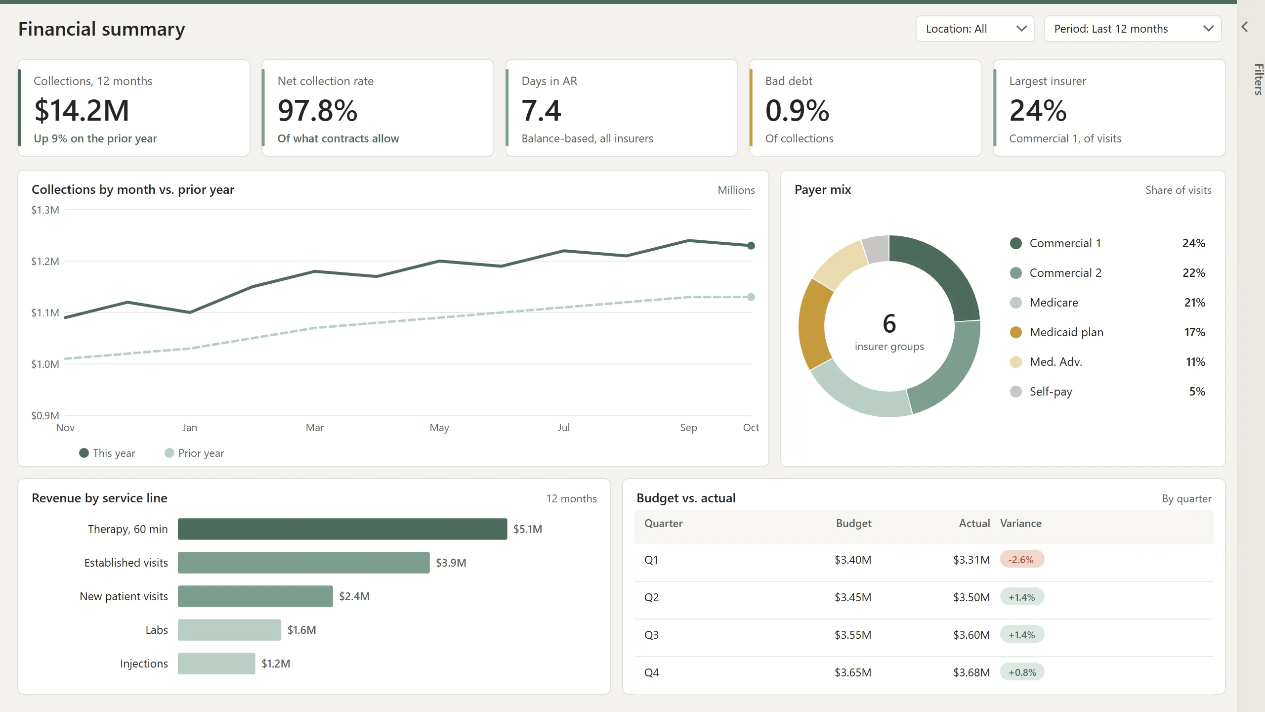
Task: Click the $14.2M collections value
Action: coord(82,110)
